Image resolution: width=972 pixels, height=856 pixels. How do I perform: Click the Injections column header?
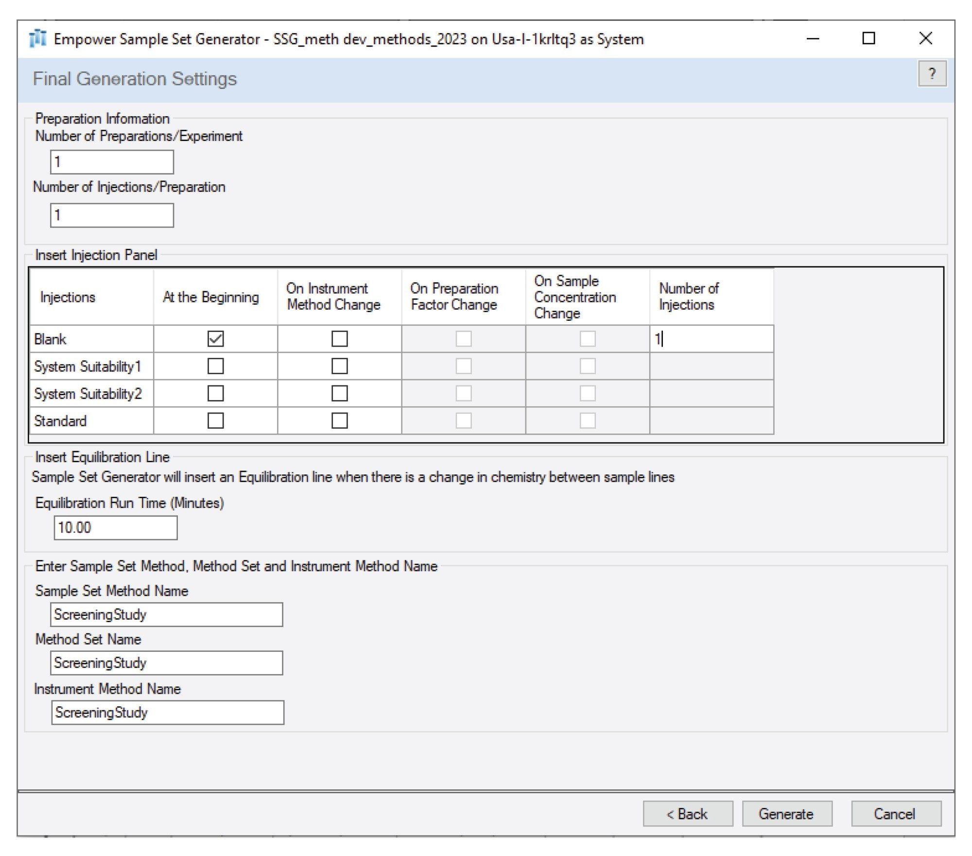coord(91,297)
